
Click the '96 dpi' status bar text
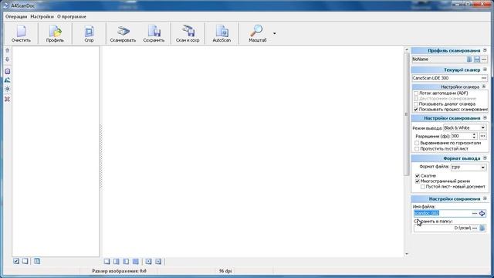(225, 271)
